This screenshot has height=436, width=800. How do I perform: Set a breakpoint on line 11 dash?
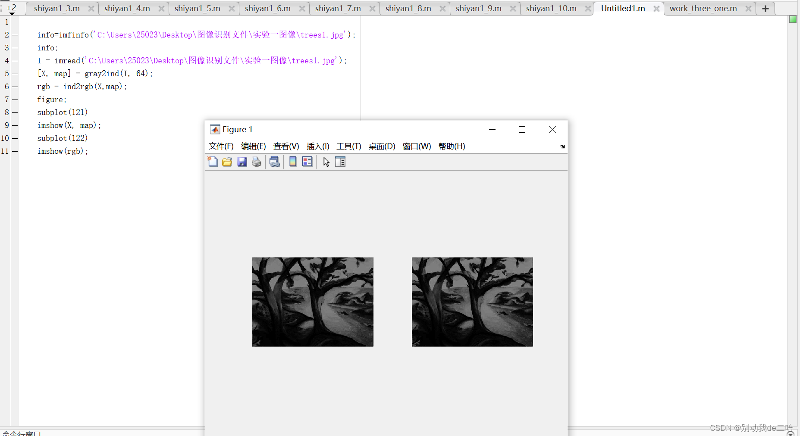point(15,151)
